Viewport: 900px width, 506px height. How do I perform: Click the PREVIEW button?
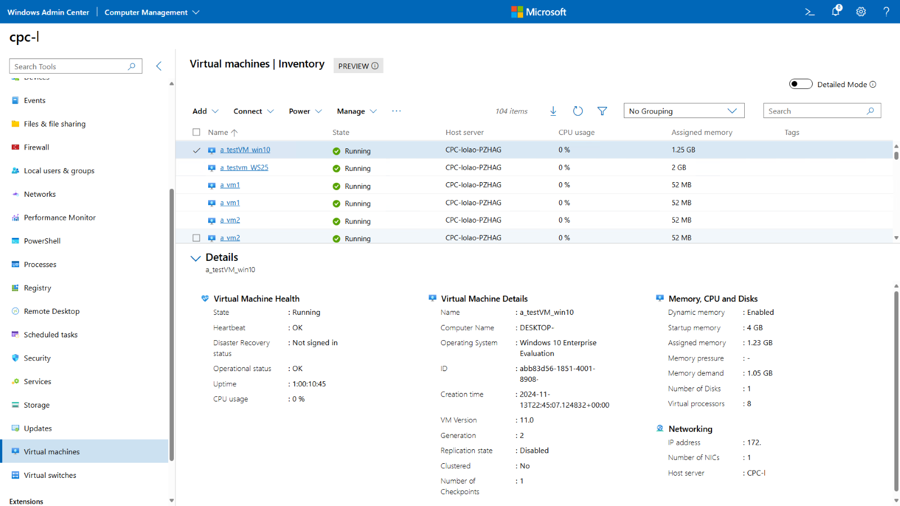(358, 65)
